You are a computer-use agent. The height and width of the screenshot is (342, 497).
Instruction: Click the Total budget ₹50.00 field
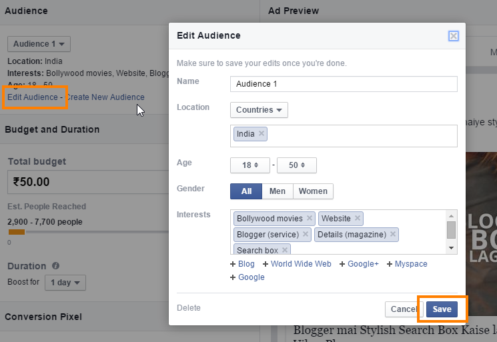pyautogui.click(x=88, y=182)
